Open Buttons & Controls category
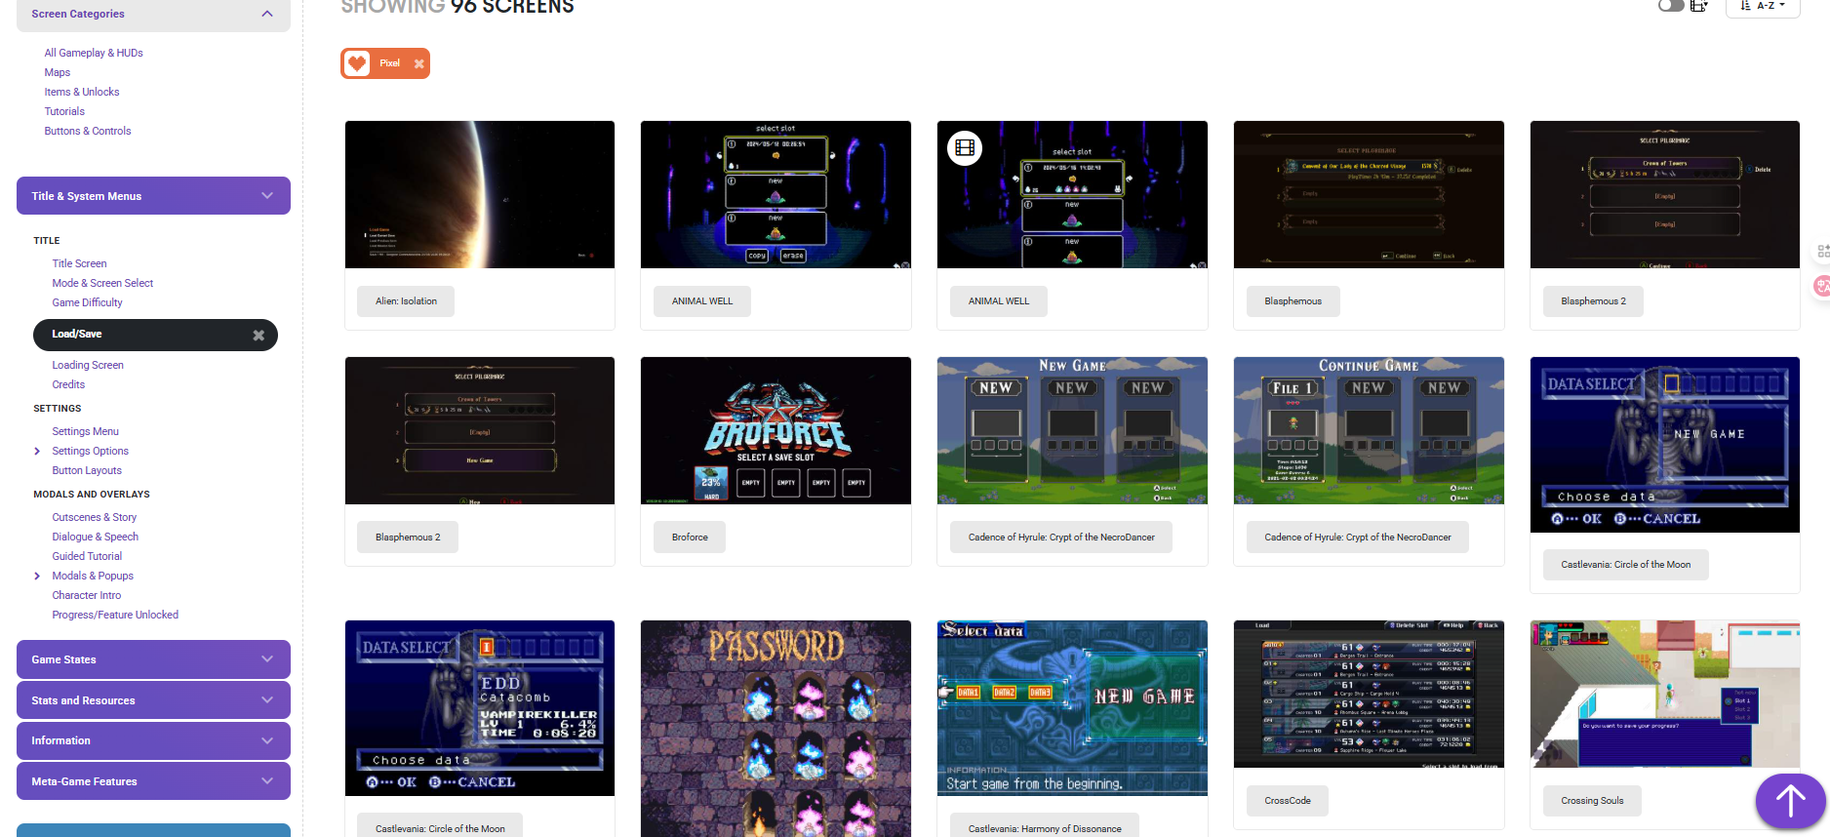Image resolution: width=1830 pixels, height=837 pixels. [88, 131]
